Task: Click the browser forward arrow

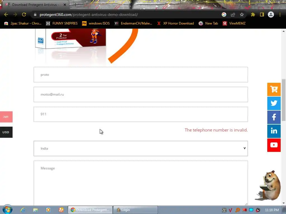Action: coord(15,14)
